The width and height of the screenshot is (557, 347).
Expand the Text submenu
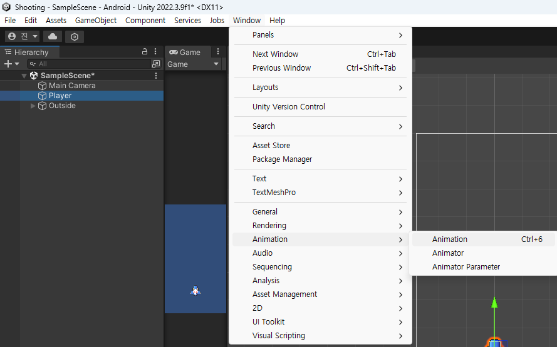(x=320, y=179)
